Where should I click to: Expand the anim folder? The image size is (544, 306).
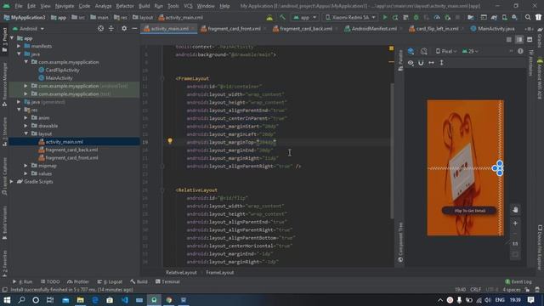point(26,118)
